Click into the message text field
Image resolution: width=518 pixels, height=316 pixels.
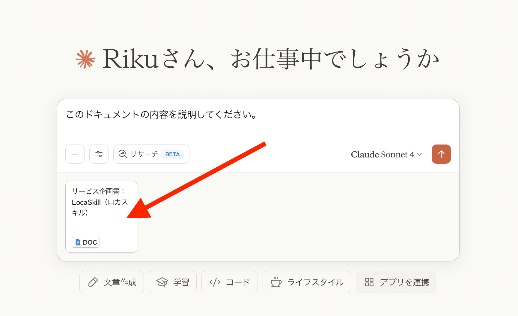(x=258, y=120)
